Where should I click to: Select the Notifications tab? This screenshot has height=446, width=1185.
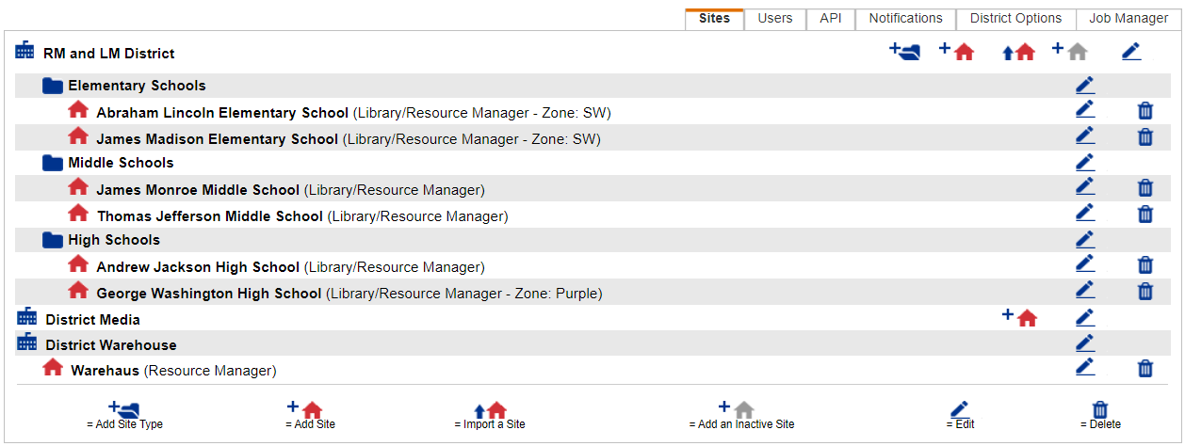click(905, 18)
